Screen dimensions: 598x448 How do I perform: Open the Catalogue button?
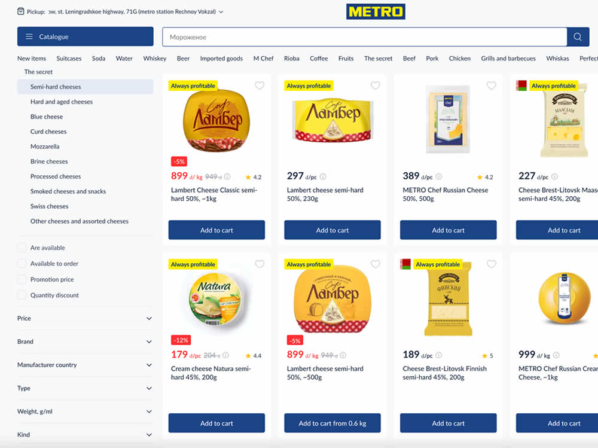[85, 36]
